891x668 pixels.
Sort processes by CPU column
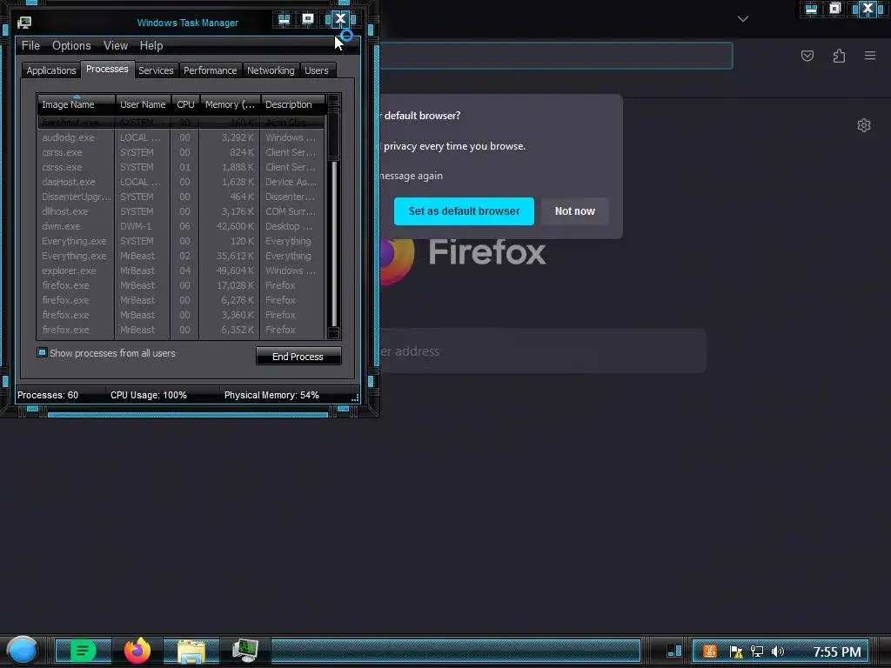coord(186,104)
